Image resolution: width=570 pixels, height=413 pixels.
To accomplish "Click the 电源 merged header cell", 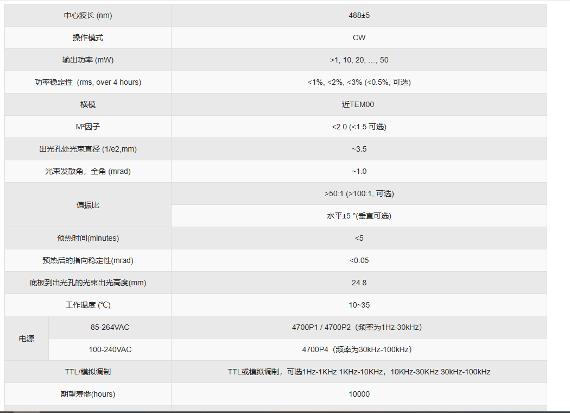I will click(27, 339).
